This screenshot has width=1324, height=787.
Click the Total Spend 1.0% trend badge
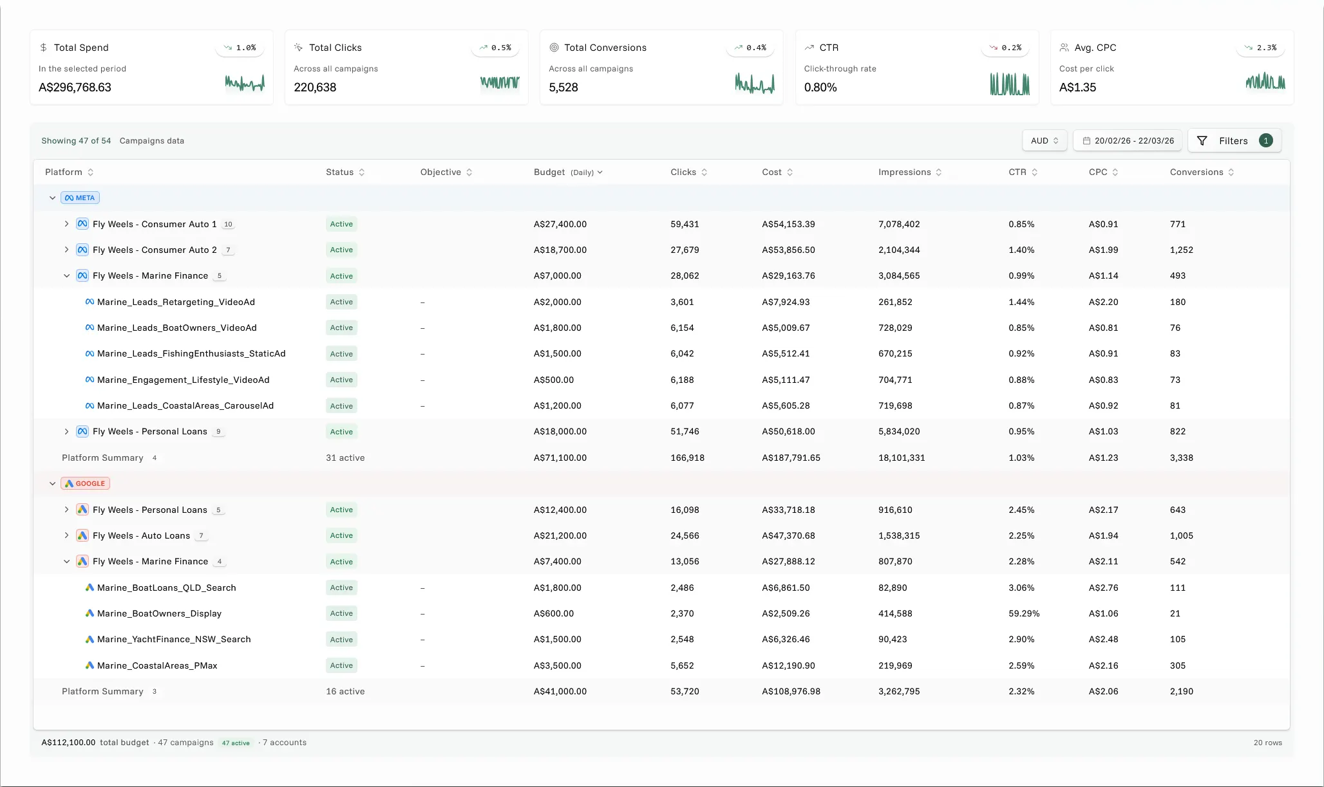pos(240,48)
